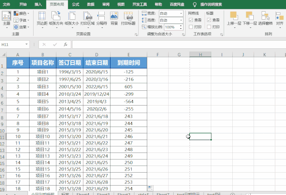
Task: Open the 主题 themes gallery
Action: tap(6, 20)
